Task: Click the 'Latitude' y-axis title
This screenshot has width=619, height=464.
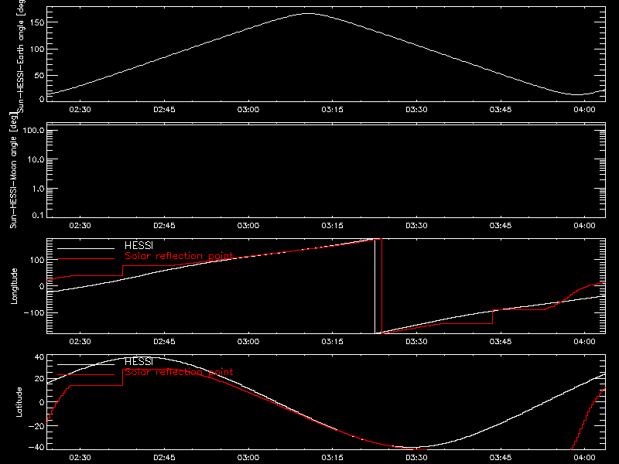Action: click(19, 402)
